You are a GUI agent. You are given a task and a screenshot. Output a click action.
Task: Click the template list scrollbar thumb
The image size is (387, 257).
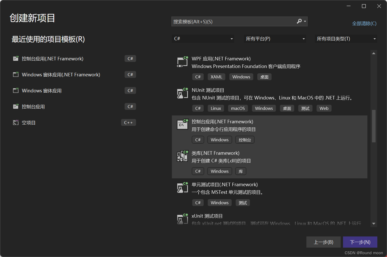pos(374,126)
